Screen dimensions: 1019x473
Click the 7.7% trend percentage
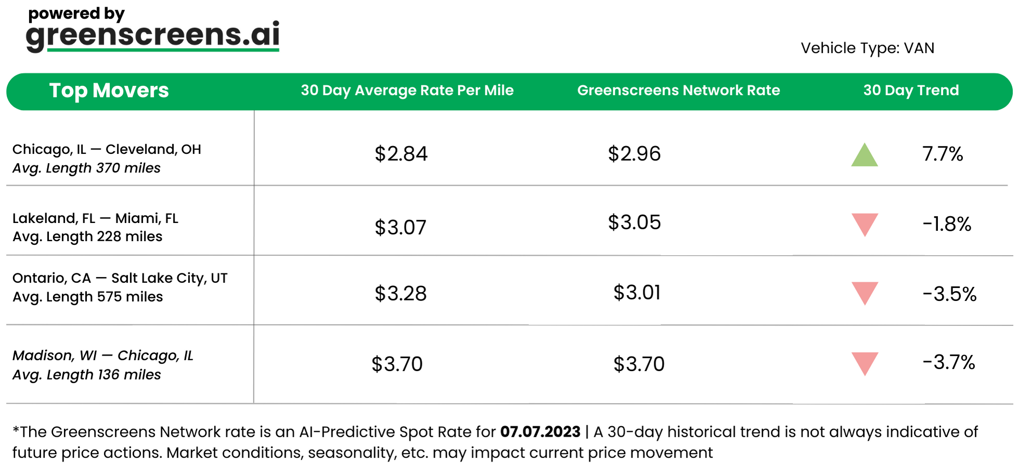(943, 154)
